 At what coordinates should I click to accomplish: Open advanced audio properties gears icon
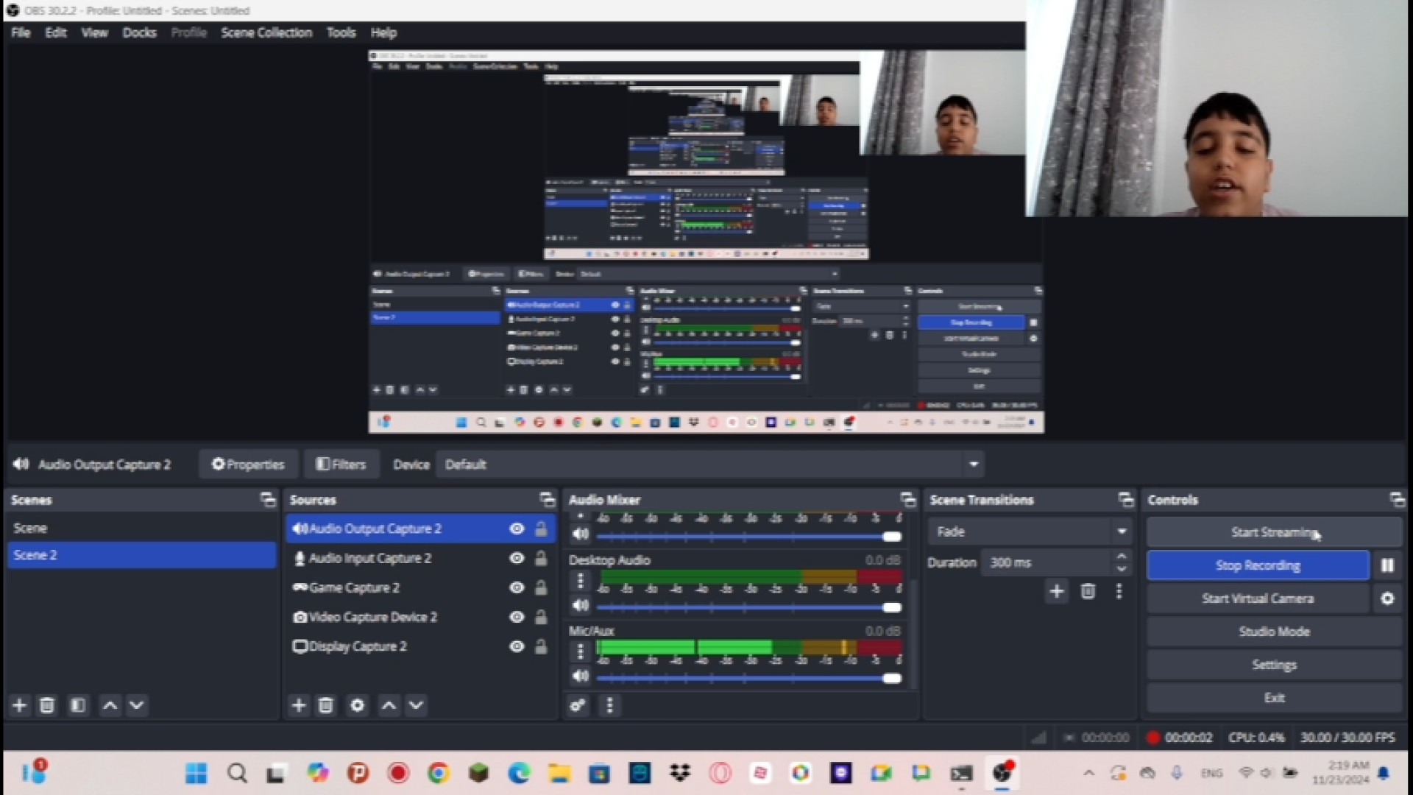tap(578, 705)
